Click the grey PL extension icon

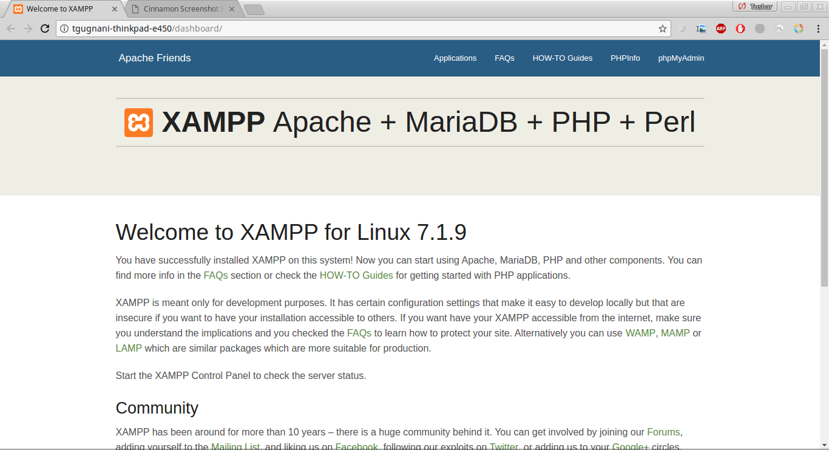click(779, 29)
